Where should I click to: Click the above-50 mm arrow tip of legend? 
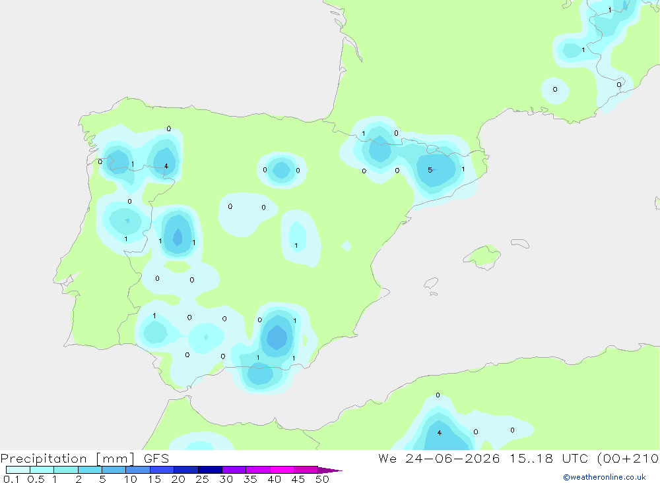point(330,470)
